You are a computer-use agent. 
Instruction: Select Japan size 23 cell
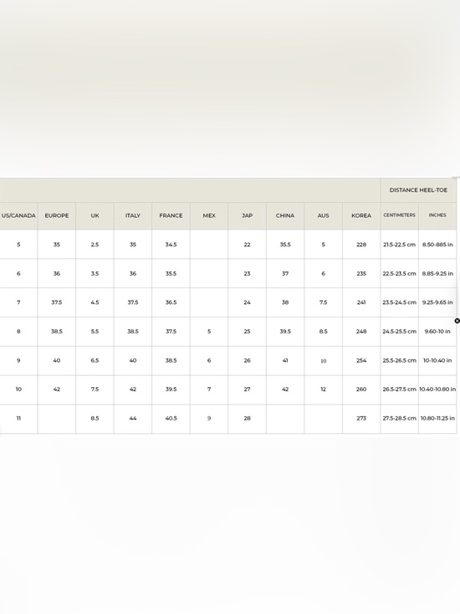(247, 273)
